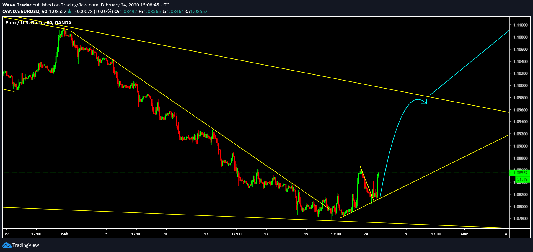This screenshot has width=533, height=252.
Task: Click the '24' date on time axis
Action: click(x=366, y=234)
